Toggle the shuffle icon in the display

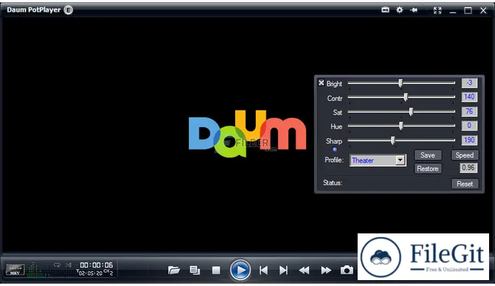point(69,265)
